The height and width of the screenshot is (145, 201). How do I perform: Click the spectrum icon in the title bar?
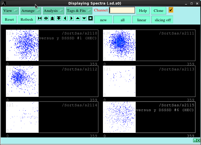click(x=4, y=4)
